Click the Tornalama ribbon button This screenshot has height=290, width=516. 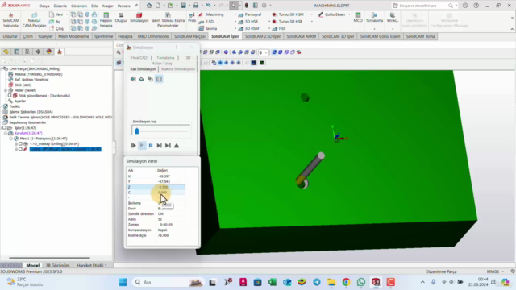tap(374, 18)
